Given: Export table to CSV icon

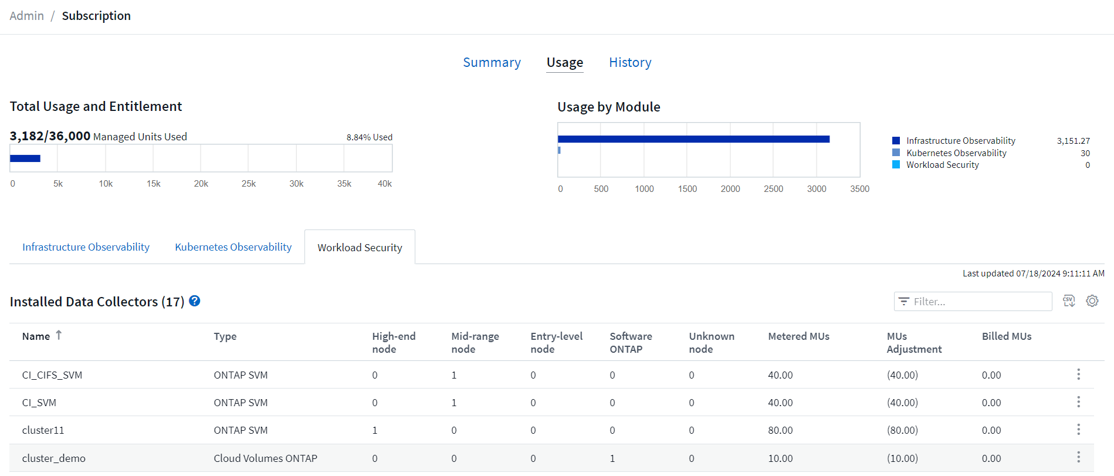Looking at the screenshot, I should 1069,301.
